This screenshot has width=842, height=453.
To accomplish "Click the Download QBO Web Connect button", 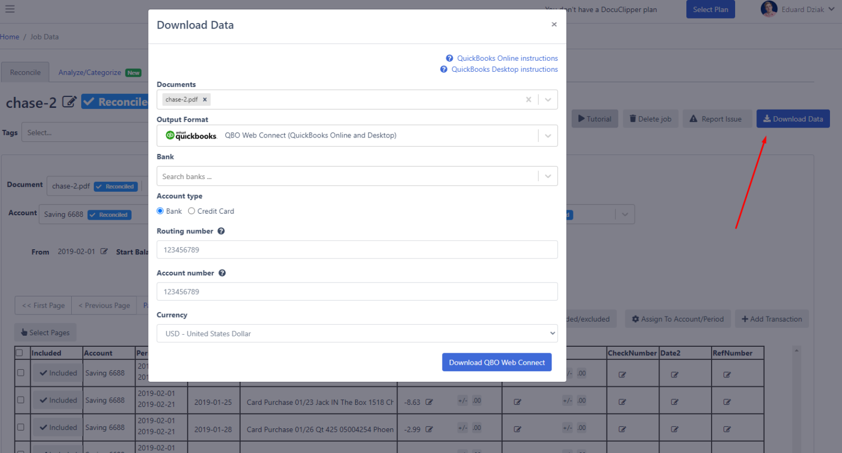I will pyautogui.click(x=496, y=362).
